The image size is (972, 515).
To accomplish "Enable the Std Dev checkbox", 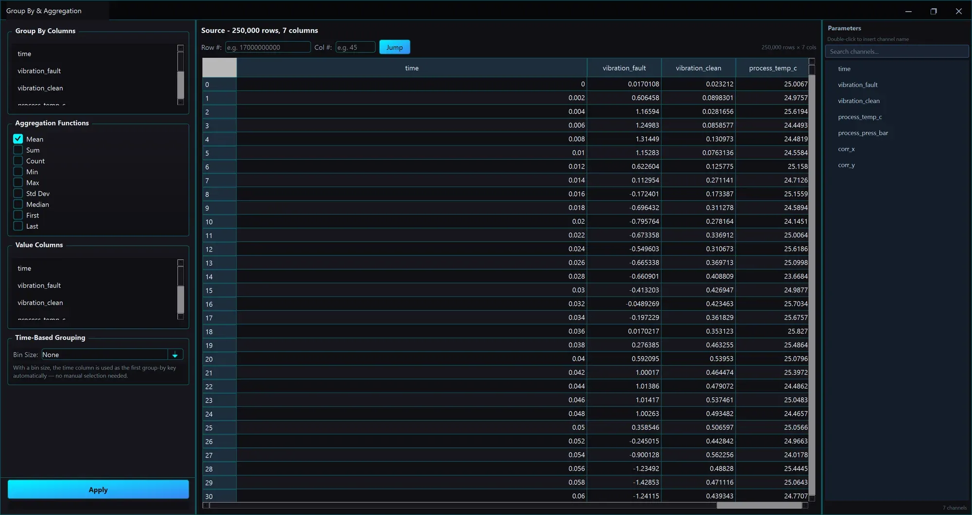I will click(18, 194).
